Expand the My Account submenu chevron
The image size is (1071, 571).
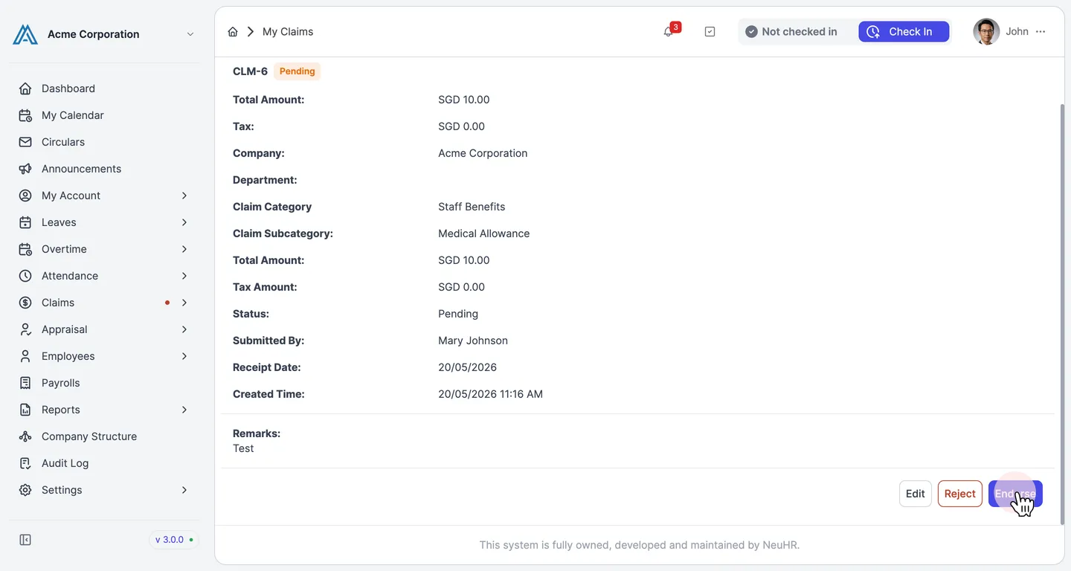(184, 196)
